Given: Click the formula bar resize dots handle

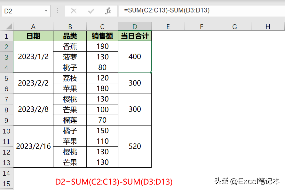Looking at the screenshot, I should point(58,11).
